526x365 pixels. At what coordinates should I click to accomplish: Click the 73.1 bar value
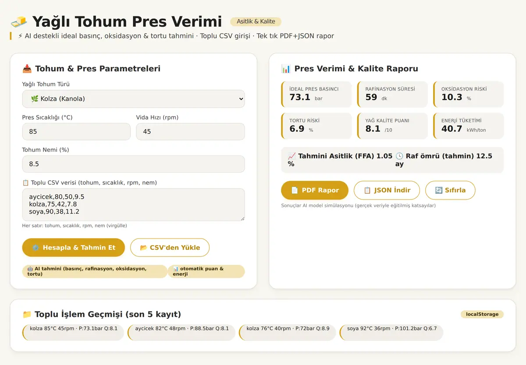[306, 97]
